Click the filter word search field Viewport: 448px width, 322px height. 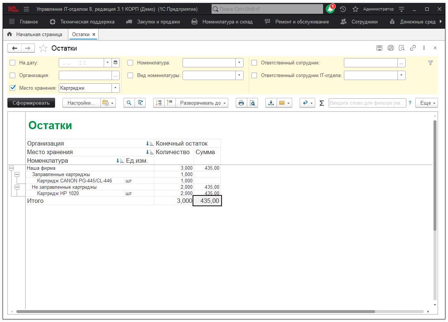coord(367,103)
